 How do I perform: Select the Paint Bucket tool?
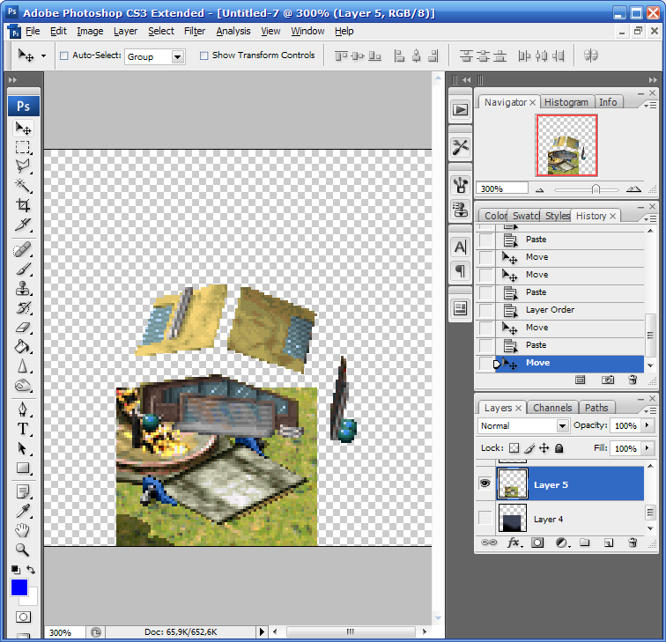23,347
